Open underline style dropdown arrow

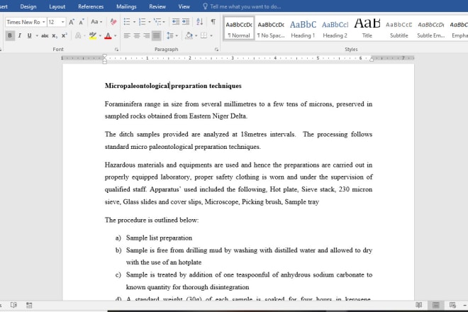37,36
